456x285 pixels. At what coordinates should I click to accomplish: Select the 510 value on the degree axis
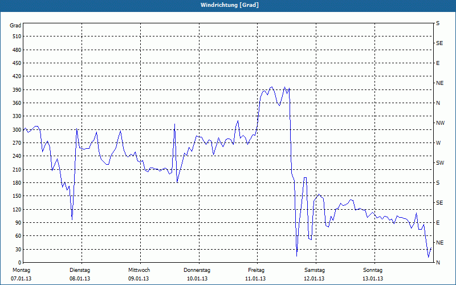[x=17, y=36]
